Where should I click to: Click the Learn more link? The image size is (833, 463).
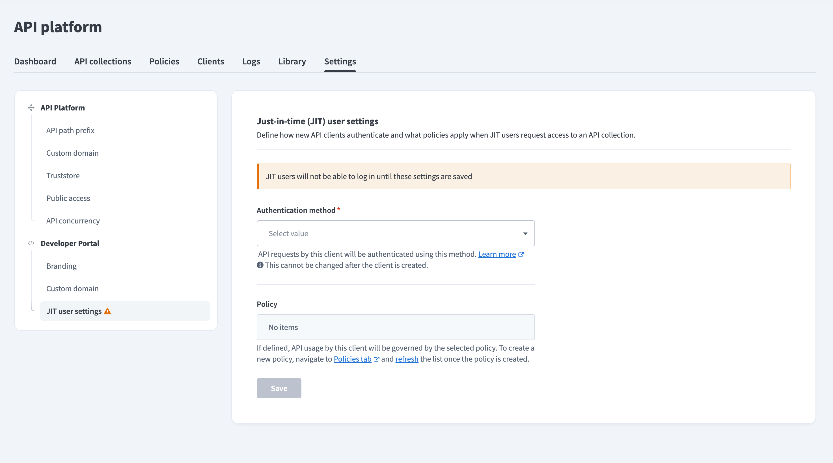click(497, 254)
